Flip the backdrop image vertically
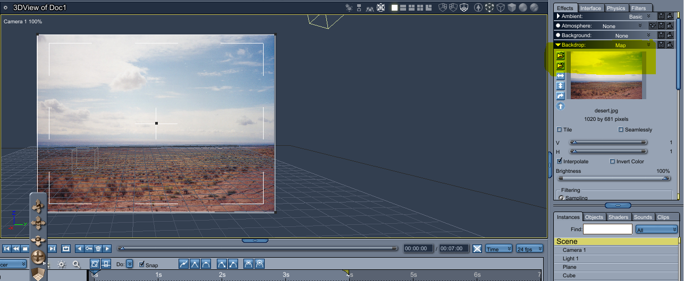684x281 pixels. 560,86
